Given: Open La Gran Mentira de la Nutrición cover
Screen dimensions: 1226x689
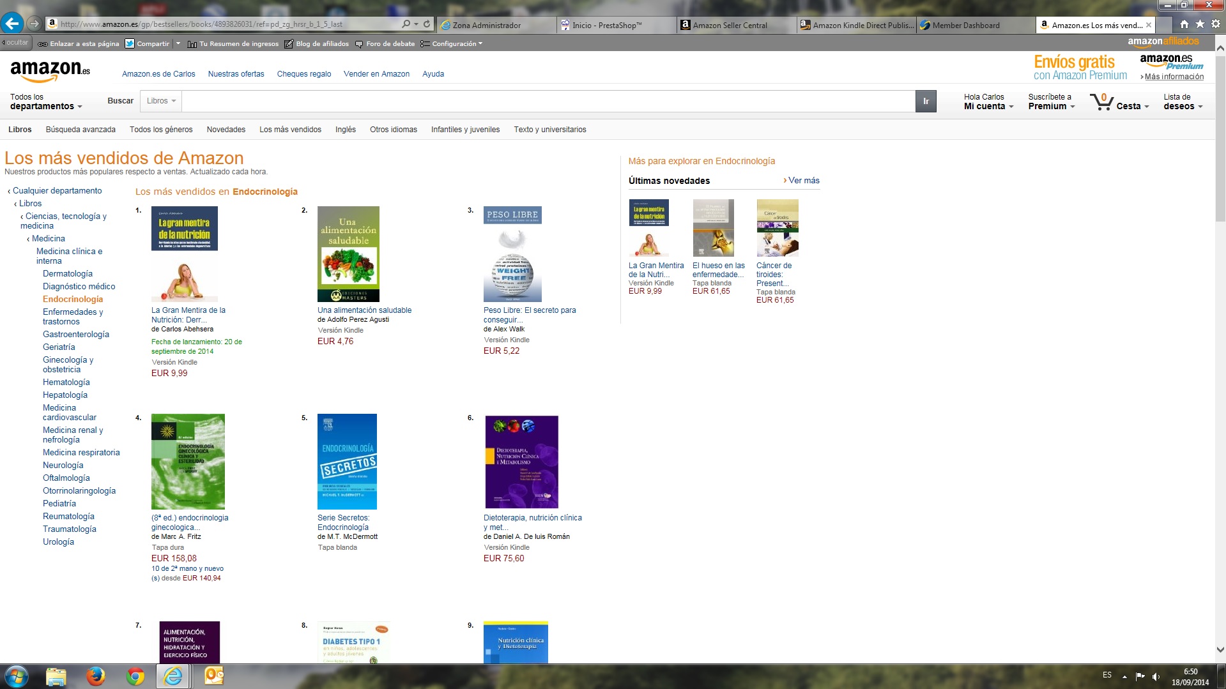Looking at the screenshot, I should coord(185,254).
